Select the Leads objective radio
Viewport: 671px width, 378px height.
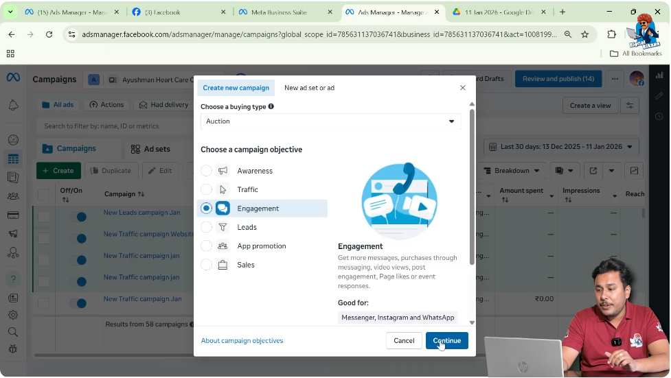pos(206,227)
